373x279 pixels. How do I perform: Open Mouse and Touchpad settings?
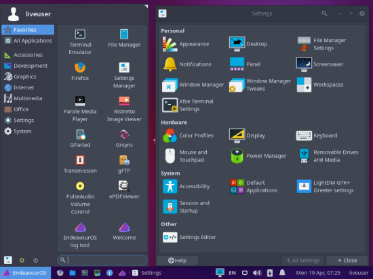185,156
